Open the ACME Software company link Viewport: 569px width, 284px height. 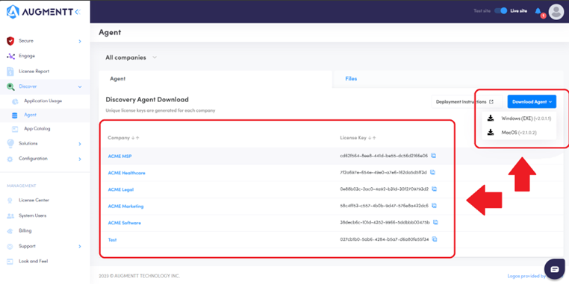click(x=125, y=223)
